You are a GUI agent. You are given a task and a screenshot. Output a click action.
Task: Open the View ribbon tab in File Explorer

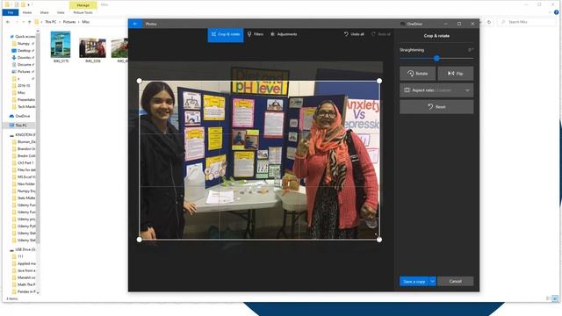[x=61, y=12]
